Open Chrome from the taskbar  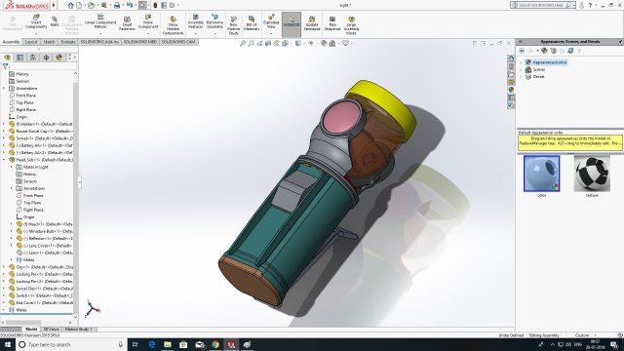tap(215, 344)
